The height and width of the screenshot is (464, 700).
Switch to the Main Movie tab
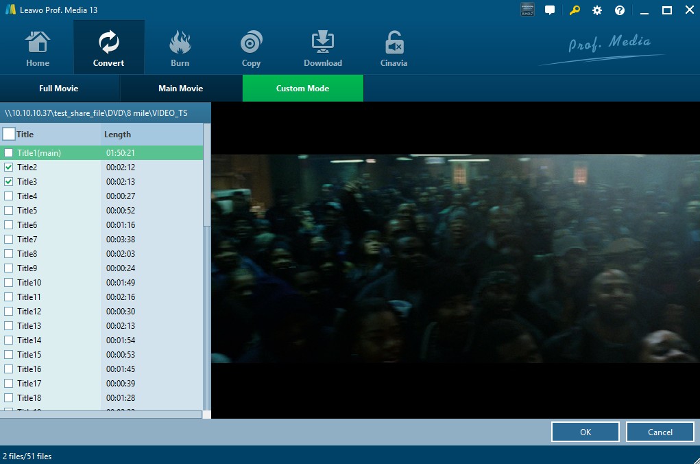click(181, 88)
